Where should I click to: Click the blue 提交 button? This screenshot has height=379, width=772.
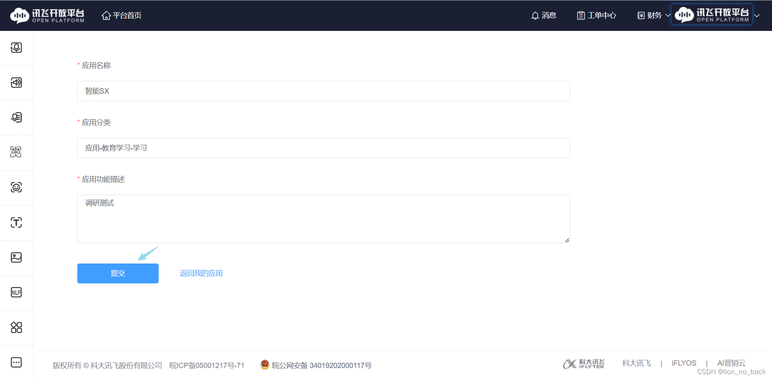tap(118, 273)
